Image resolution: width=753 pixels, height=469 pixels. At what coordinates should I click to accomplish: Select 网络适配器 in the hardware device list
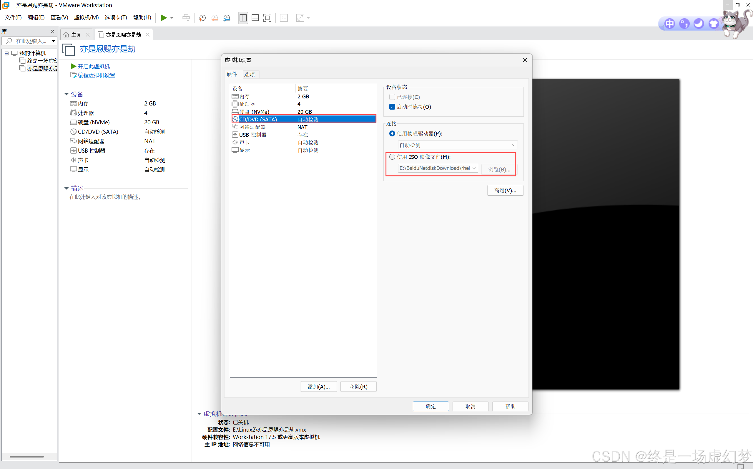pyautogui.click(x=252, y=127)
